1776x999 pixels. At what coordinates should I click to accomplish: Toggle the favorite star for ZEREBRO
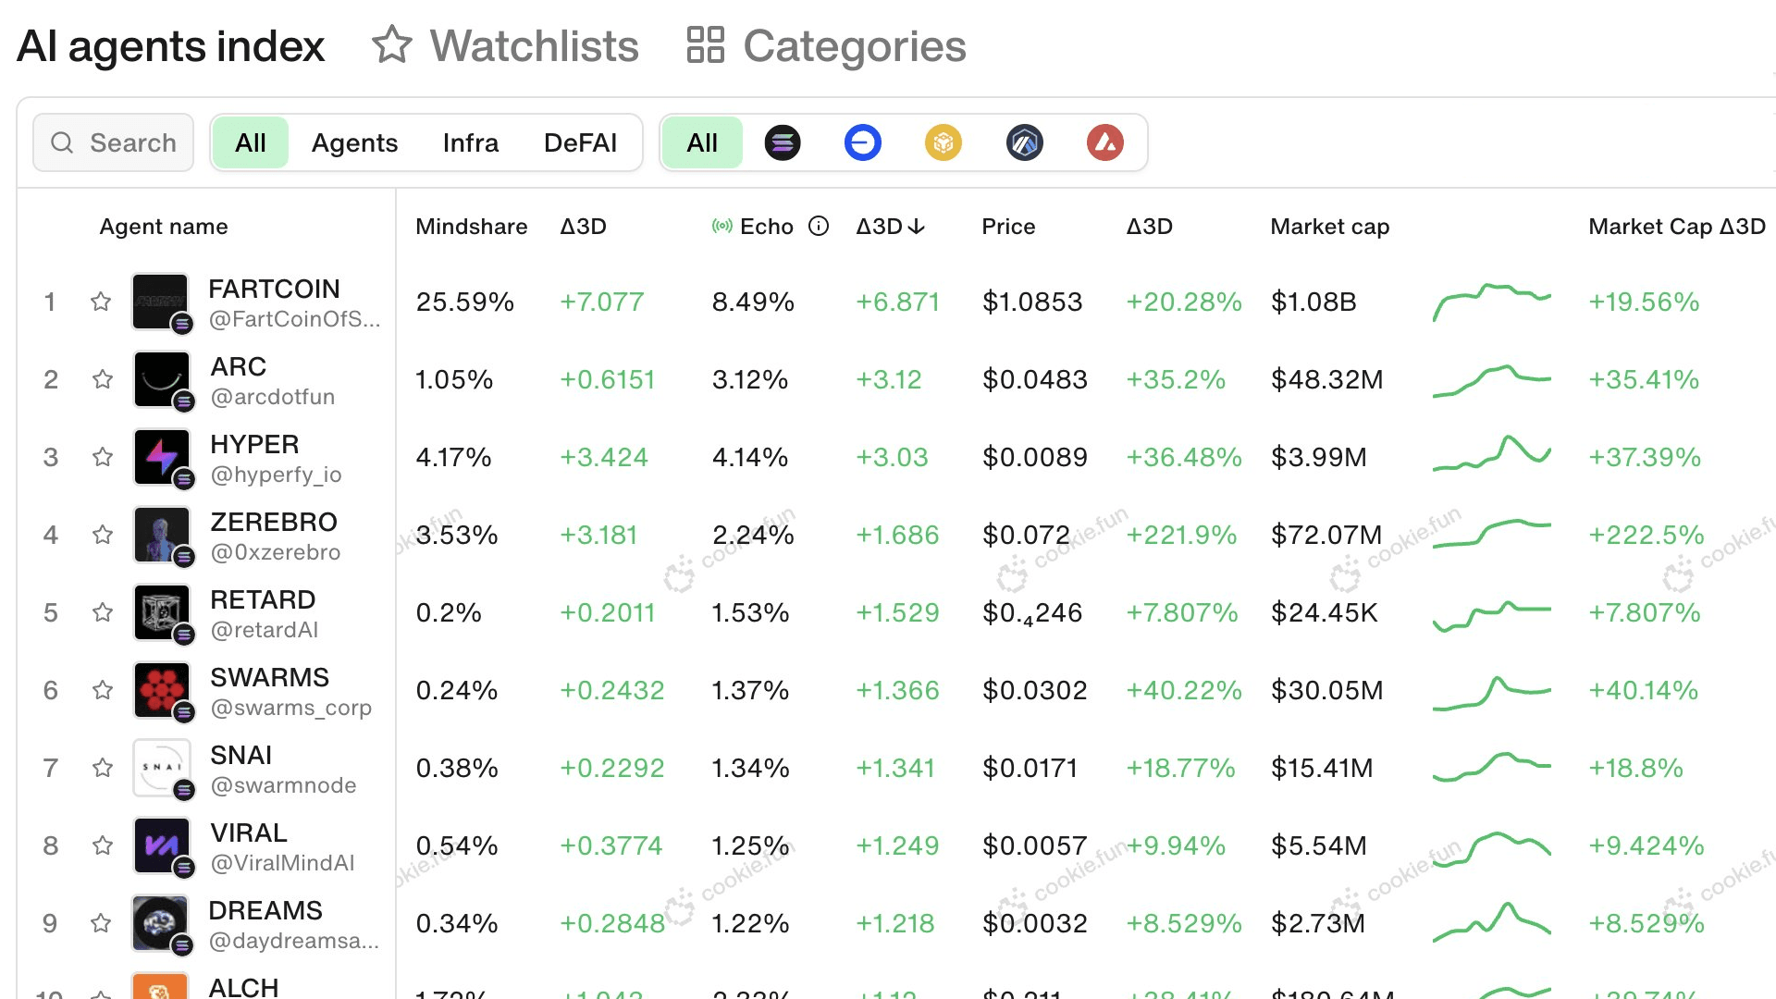tap(103, 535)
